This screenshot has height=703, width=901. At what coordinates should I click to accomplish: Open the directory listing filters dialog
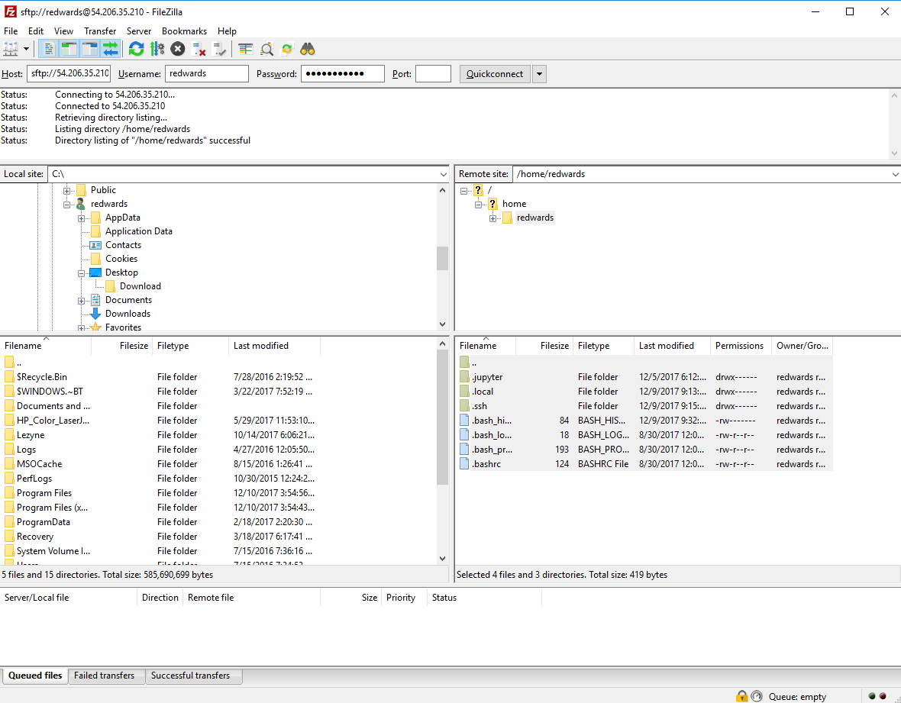pos(246,50)
